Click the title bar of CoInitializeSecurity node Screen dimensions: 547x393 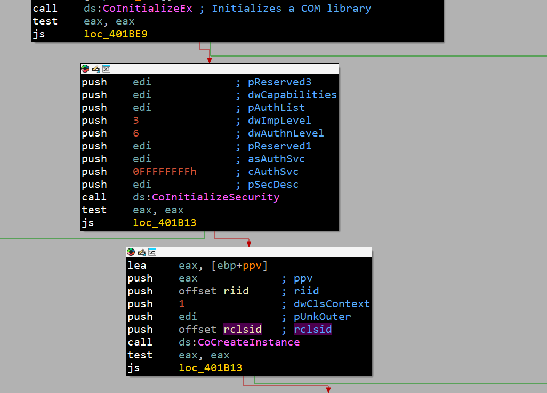tap(210, 69)
